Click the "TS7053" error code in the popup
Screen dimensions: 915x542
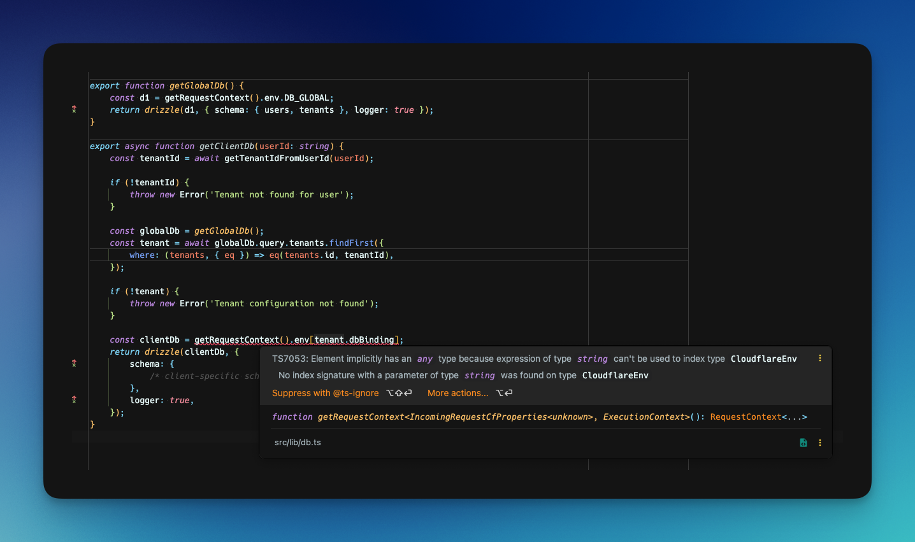pos(289,359)
